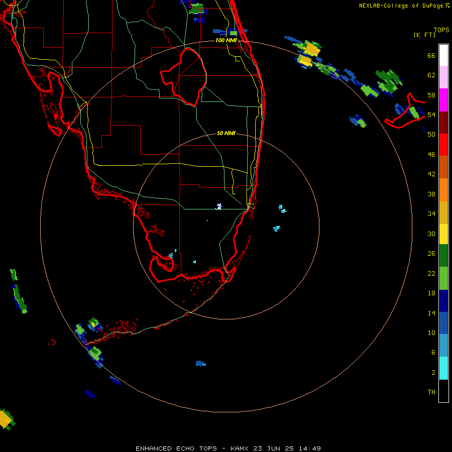Viewport: 452px width, 452px height.
Task: Select the light pink legend color band
Action: tap(443, 77)
